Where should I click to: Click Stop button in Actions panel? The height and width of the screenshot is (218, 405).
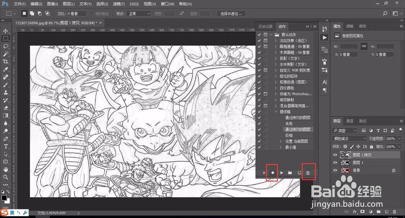[264, 173]
